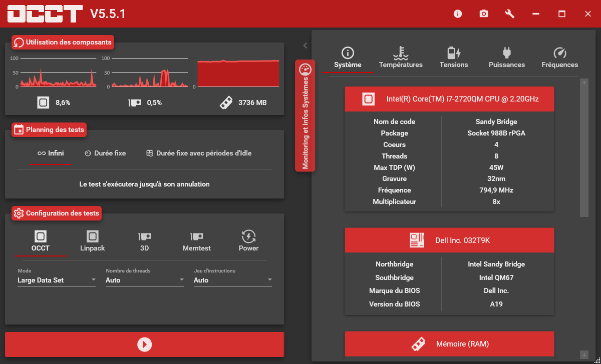Select the Power test type
This screenshot has height=364, width=601.
pos(248,241)
